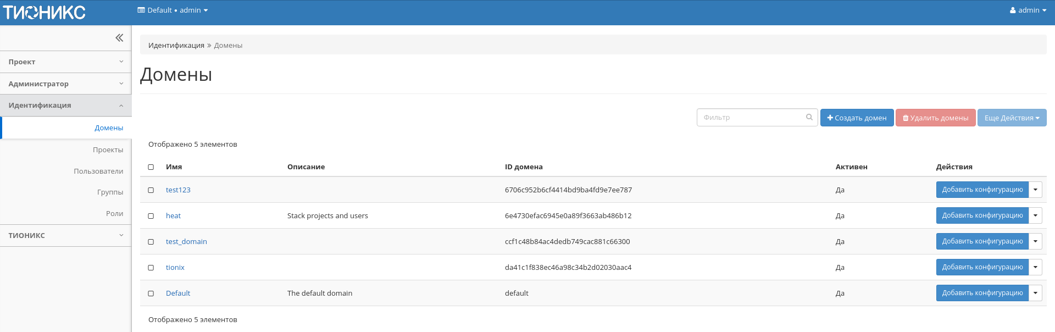
Task: Toggle the select-all domains checkbox
Action: tap(151, 167)
